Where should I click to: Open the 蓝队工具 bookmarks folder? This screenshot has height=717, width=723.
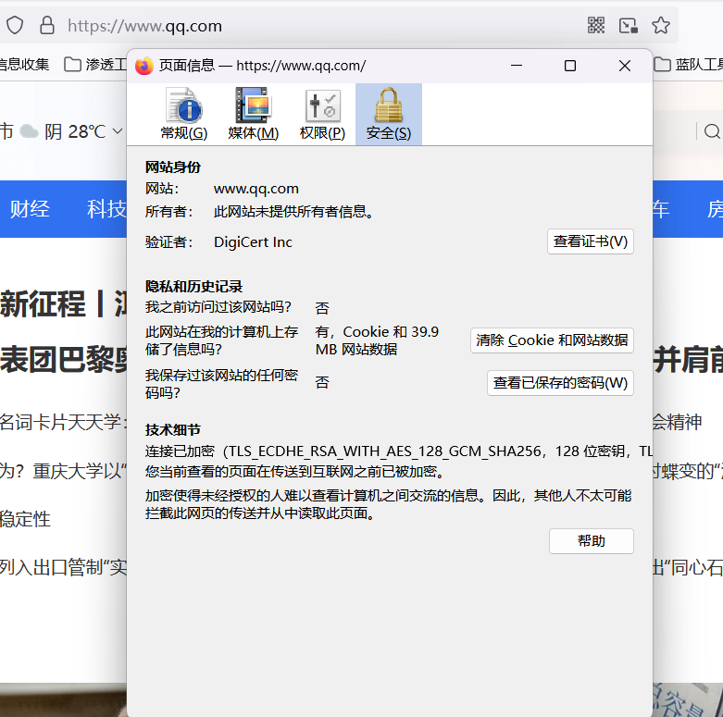click(689, 65)
